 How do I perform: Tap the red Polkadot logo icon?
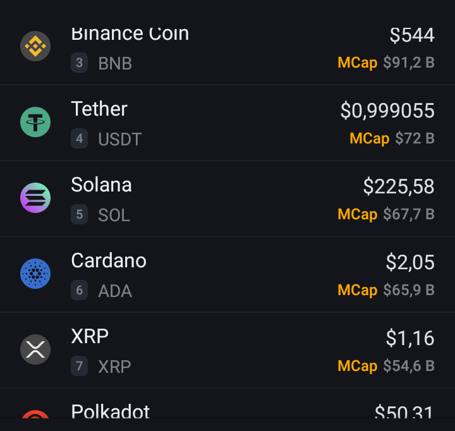tap(35, 414)
